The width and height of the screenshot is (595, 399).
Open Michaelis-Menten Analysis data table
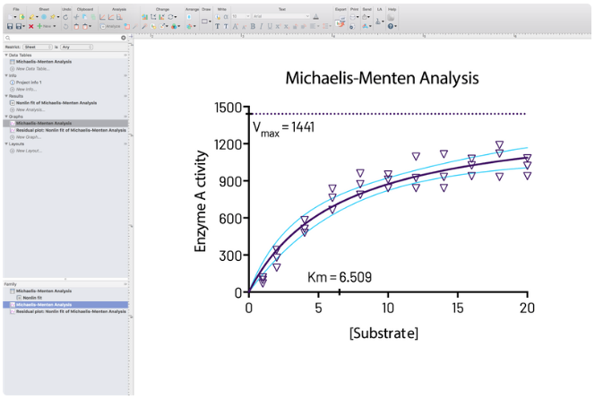pyautogui.click(x=44, y=62)
